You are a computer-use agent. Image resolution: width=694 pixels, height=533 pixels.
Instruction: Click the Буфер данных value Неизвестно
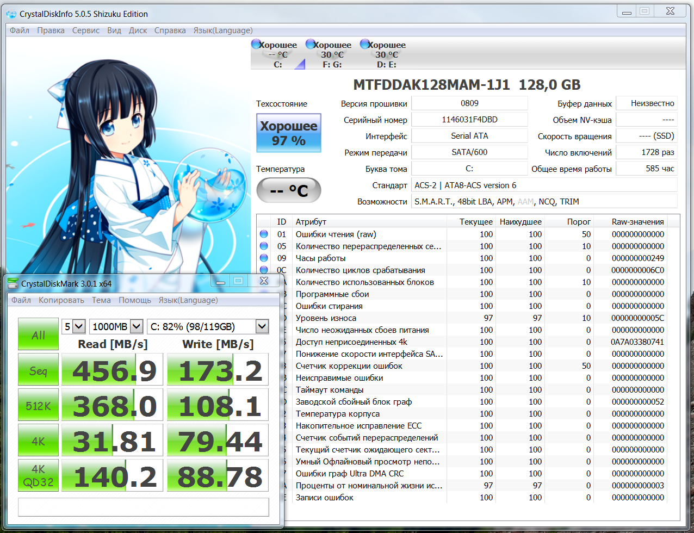[647, 103]
